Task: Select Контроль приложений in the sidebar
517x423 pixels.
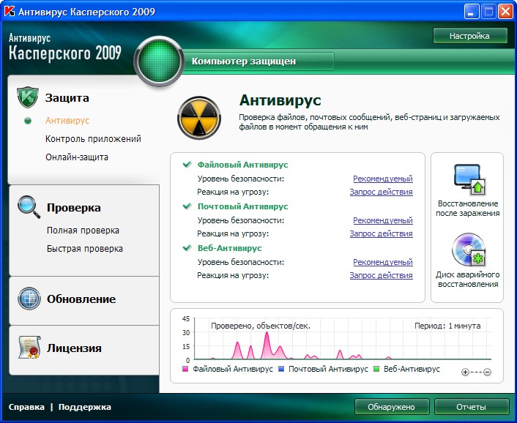Action: pos(93,139)
